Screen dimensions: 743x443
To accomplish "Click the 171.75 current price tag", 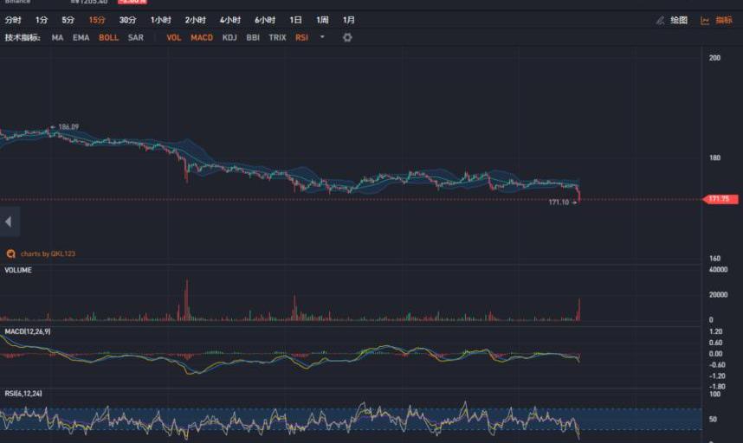I will pyautogui.click(x=720, y=199).
